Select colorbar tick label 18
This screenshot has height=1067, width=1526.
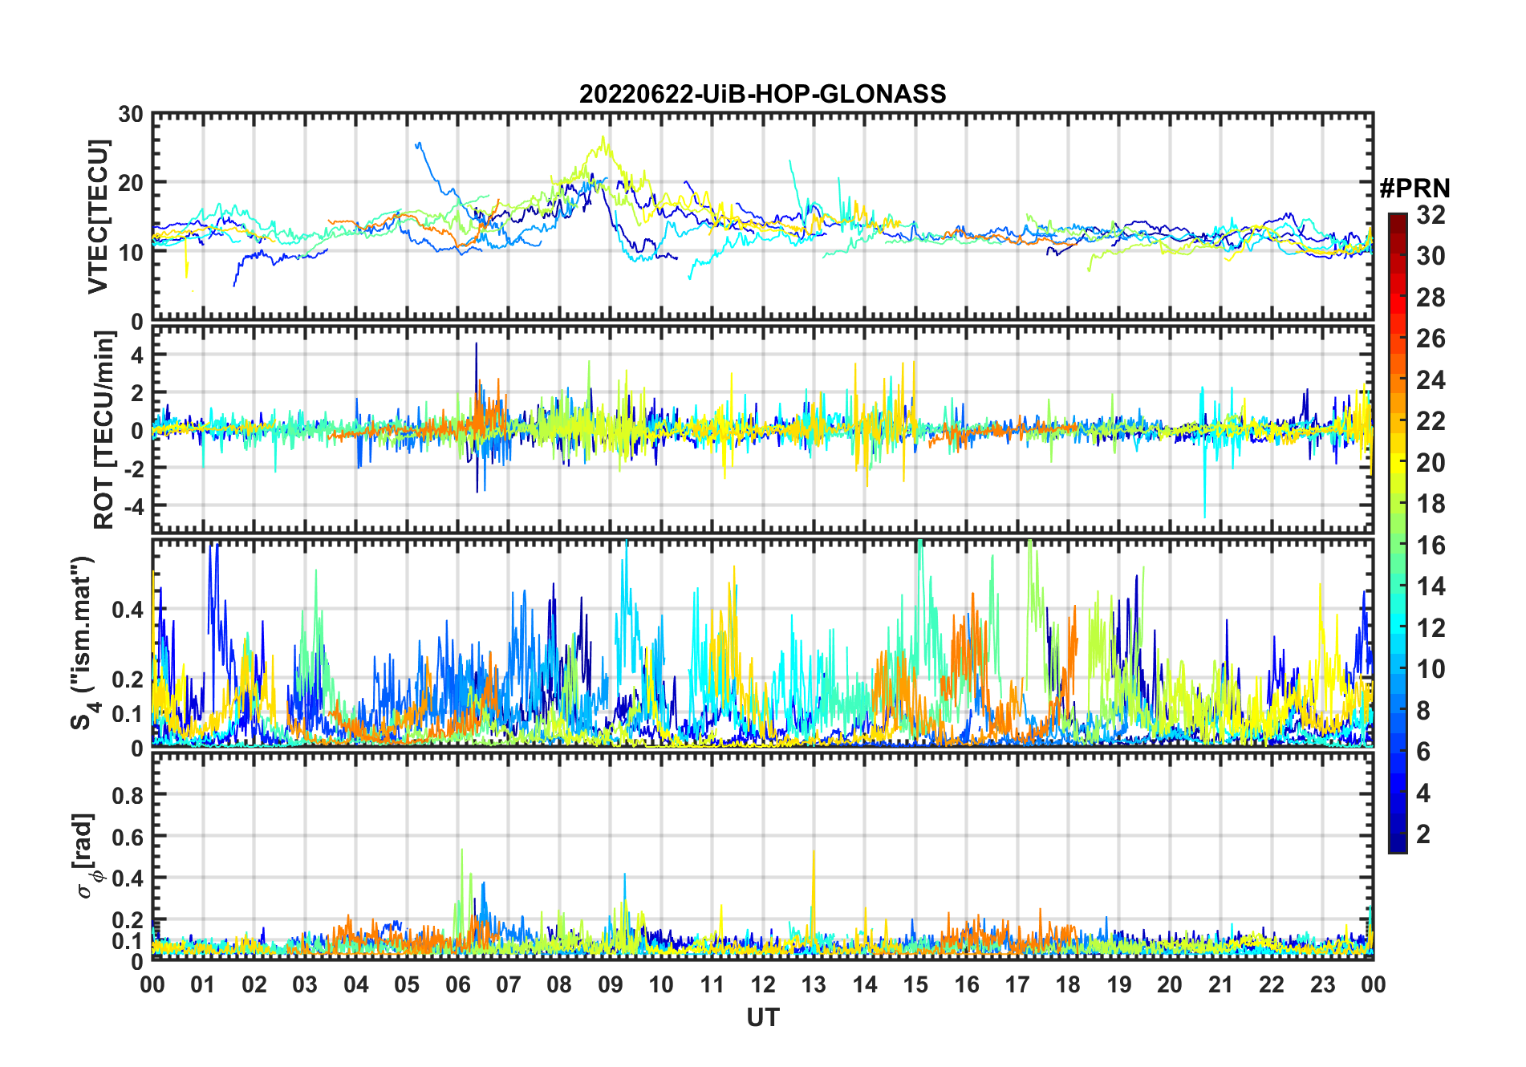[1431, 504]
